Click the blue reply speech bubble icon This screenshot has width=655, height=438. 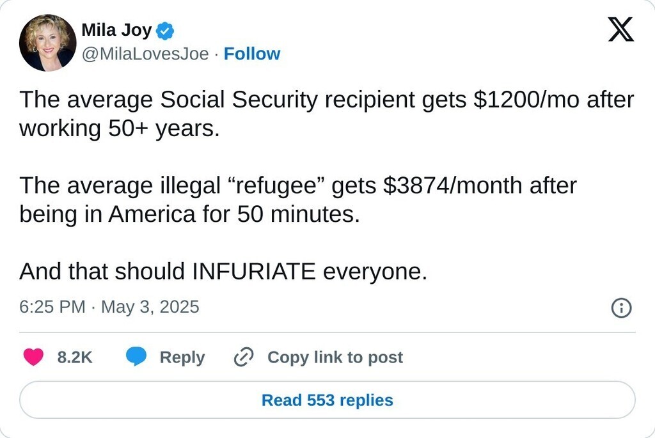(136, 357)
